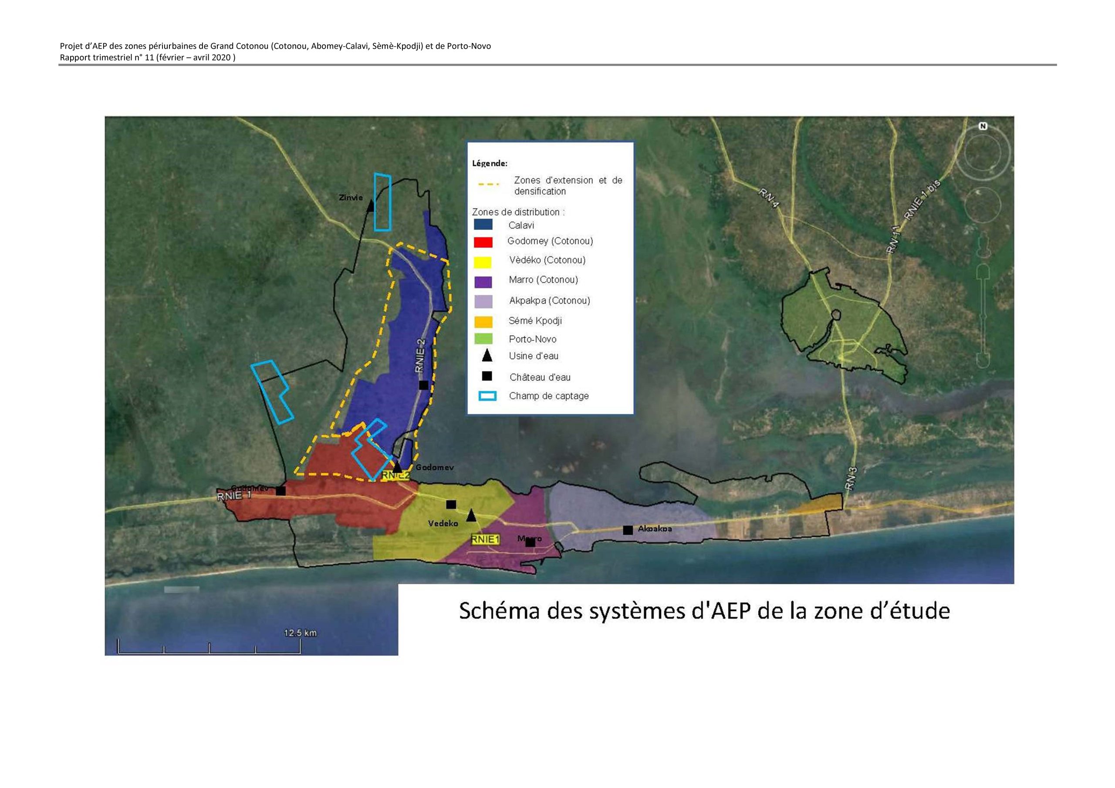Click the yellow RNIE1 road label
Viewport: 1115px width, 788px height.
pos(485,539)
